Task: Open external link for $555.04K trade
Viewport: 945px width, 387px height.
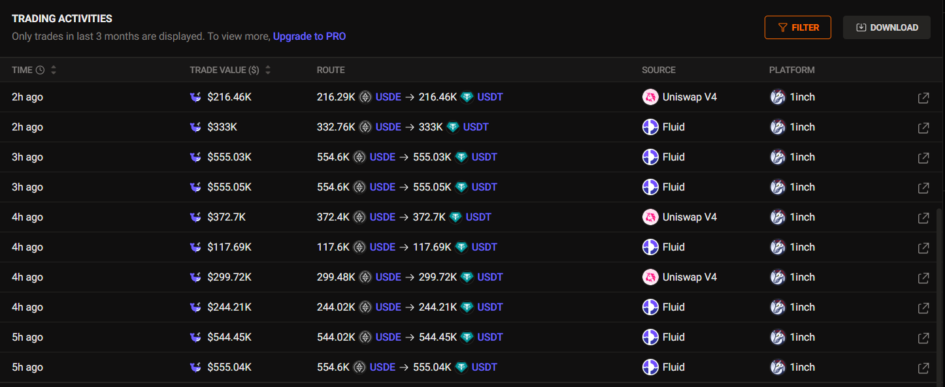Action: [x=923, y=368]
